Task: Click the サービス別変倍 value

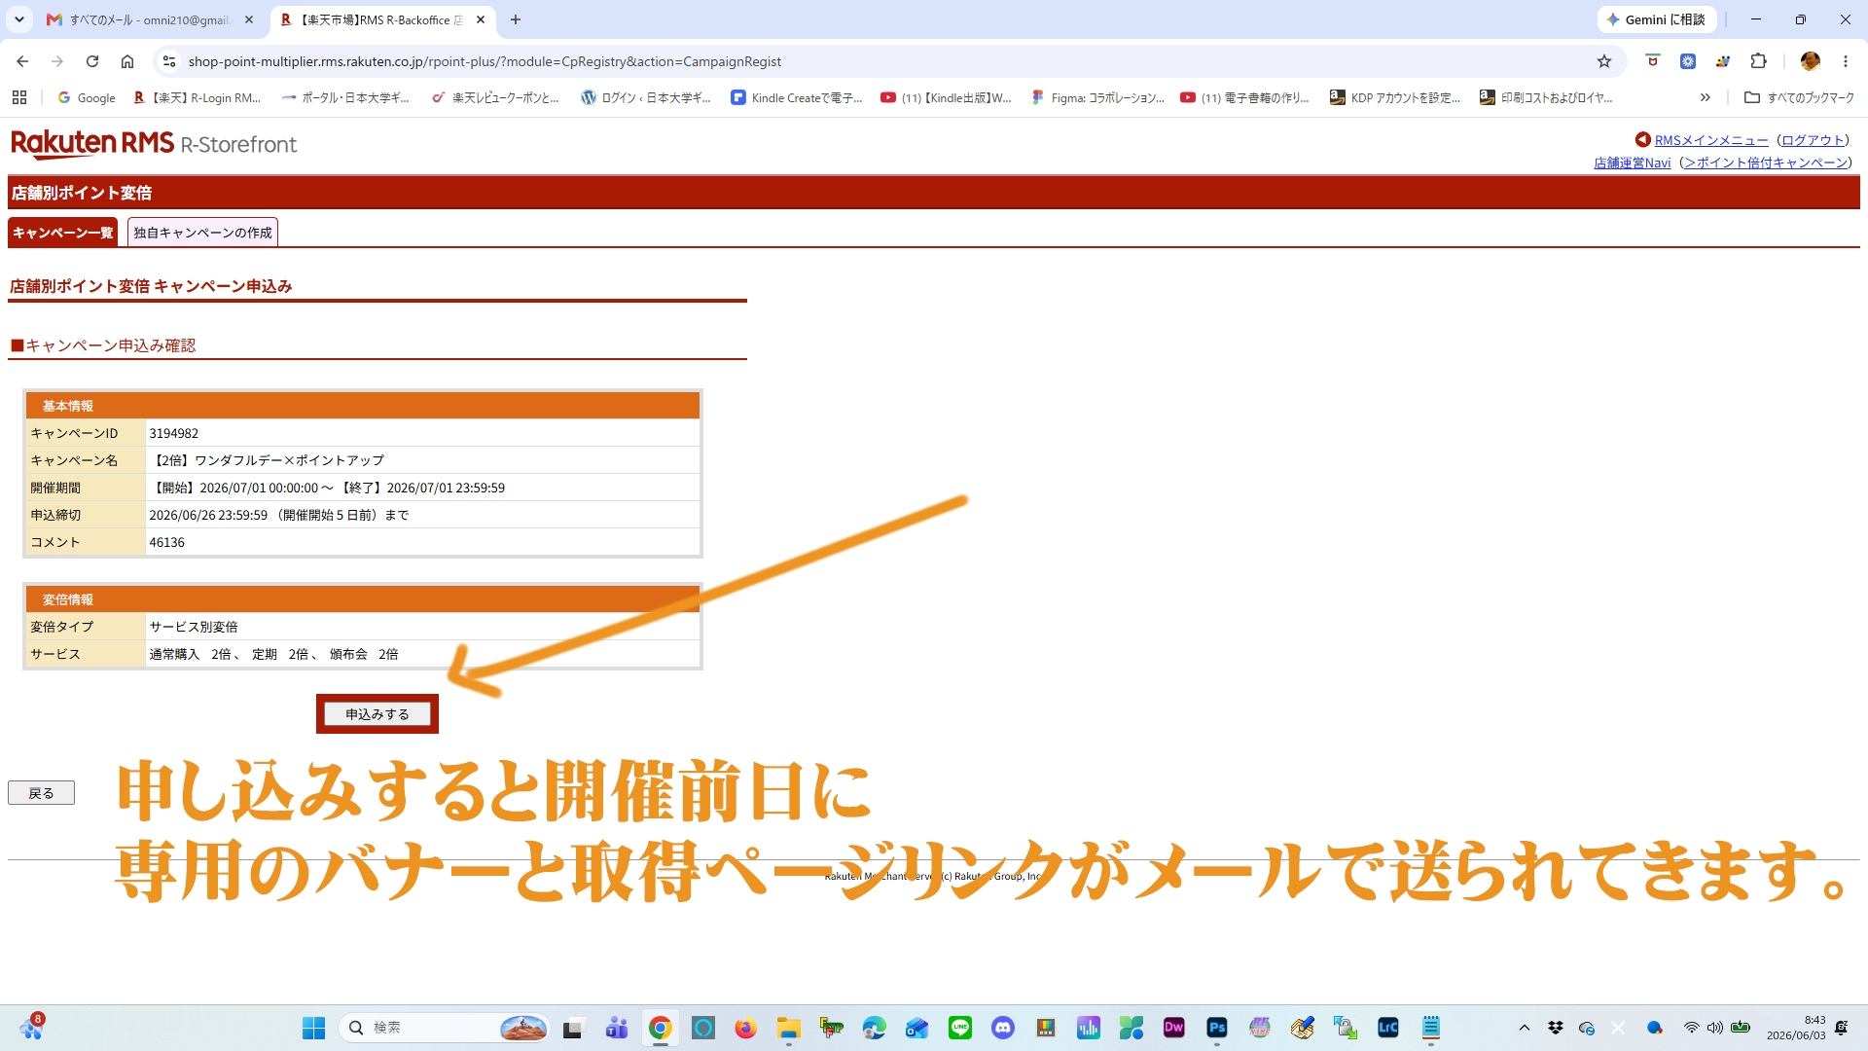Action: [x=193, y=627]
